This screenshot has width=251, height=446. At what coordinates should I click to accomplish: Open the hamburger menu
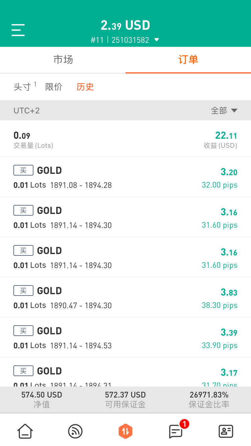click(x=18, y=30)
